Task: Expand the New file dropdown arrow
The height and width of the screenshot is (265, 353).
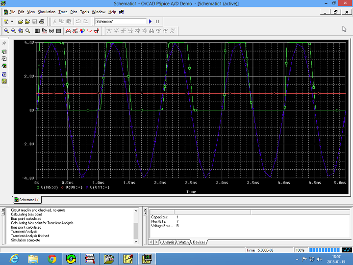Action: point(12,22)
